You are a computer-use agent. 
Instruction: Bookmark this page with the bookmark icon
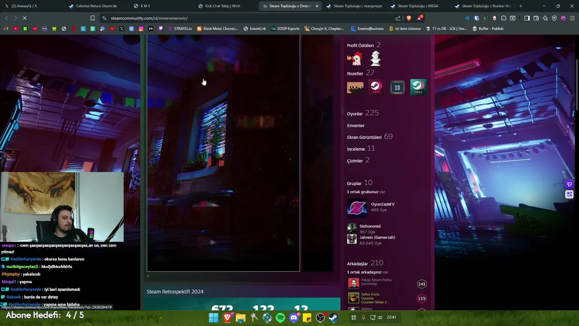92,18
